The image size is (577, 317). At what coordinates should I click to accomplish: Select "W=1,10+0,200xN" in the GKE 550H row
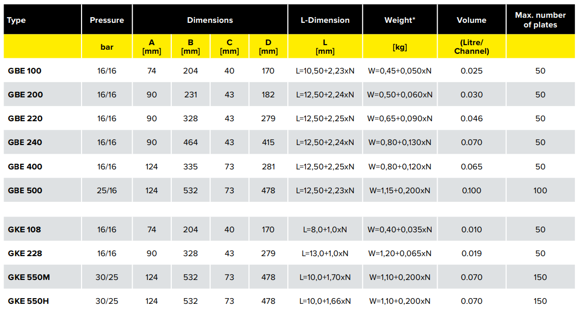[x=400, y=301]
